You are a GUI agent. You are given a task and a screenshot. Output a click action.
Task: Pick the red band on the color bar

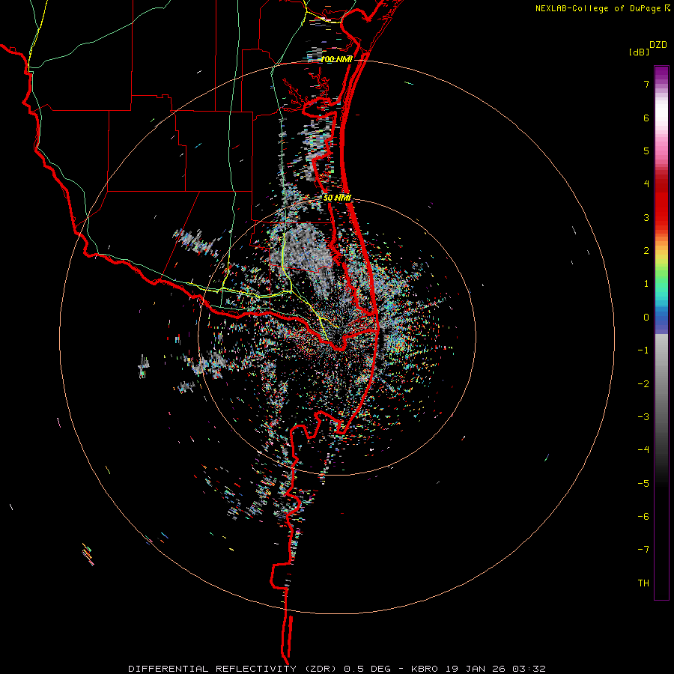661,202
